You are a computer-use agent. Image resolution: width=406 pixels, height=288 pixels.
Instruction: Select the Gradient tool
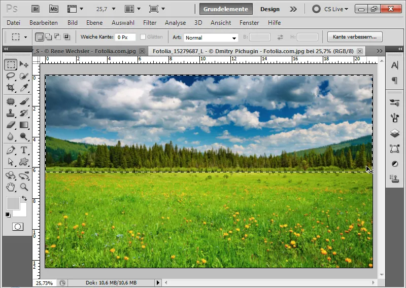24,125
